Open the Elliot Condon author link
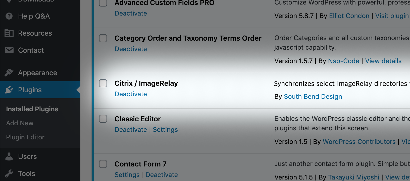This screenshot has height=181, width=410. [x=349, y=16]
